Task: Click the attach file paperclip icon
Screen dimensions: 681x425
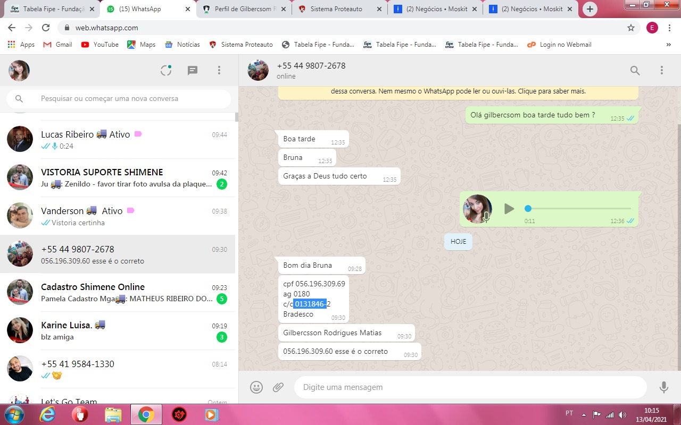Action: click(278, 387)
